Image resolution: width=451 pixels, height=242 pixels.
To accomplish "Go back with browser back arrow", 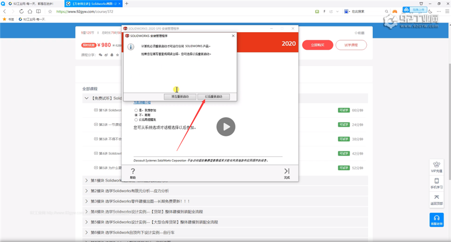I will [5, 12].
